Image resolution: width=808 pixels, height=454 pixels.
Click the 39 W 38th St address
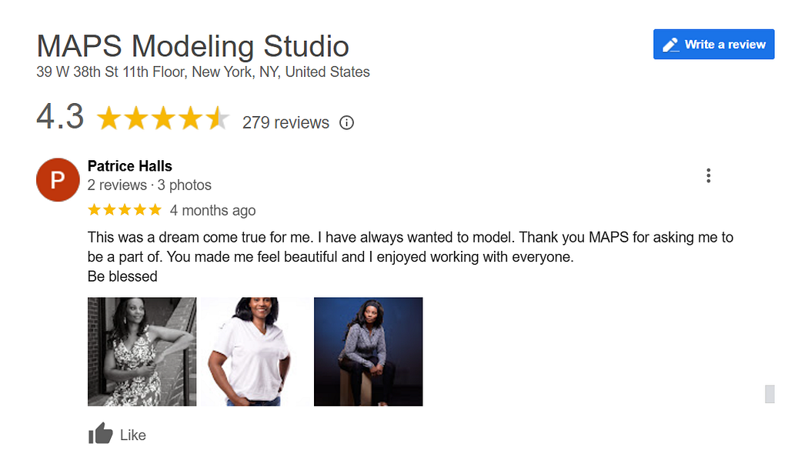point(203,72)
